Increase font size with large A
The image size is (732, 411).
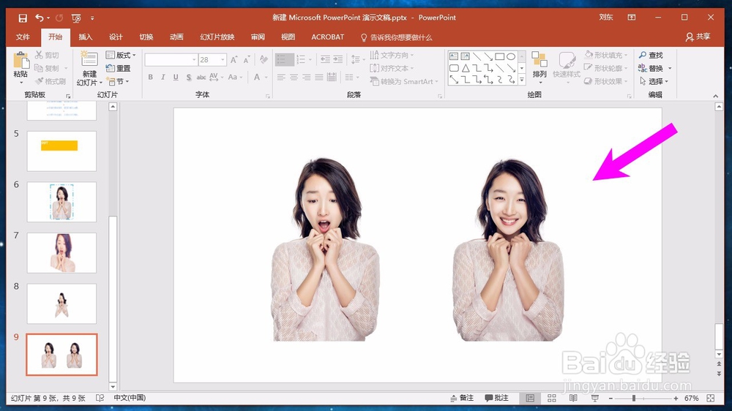point(234,60)
